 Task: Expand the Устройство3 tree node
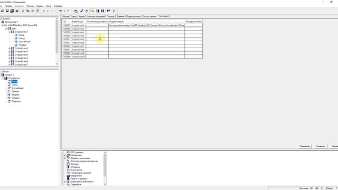pos(10,52)
